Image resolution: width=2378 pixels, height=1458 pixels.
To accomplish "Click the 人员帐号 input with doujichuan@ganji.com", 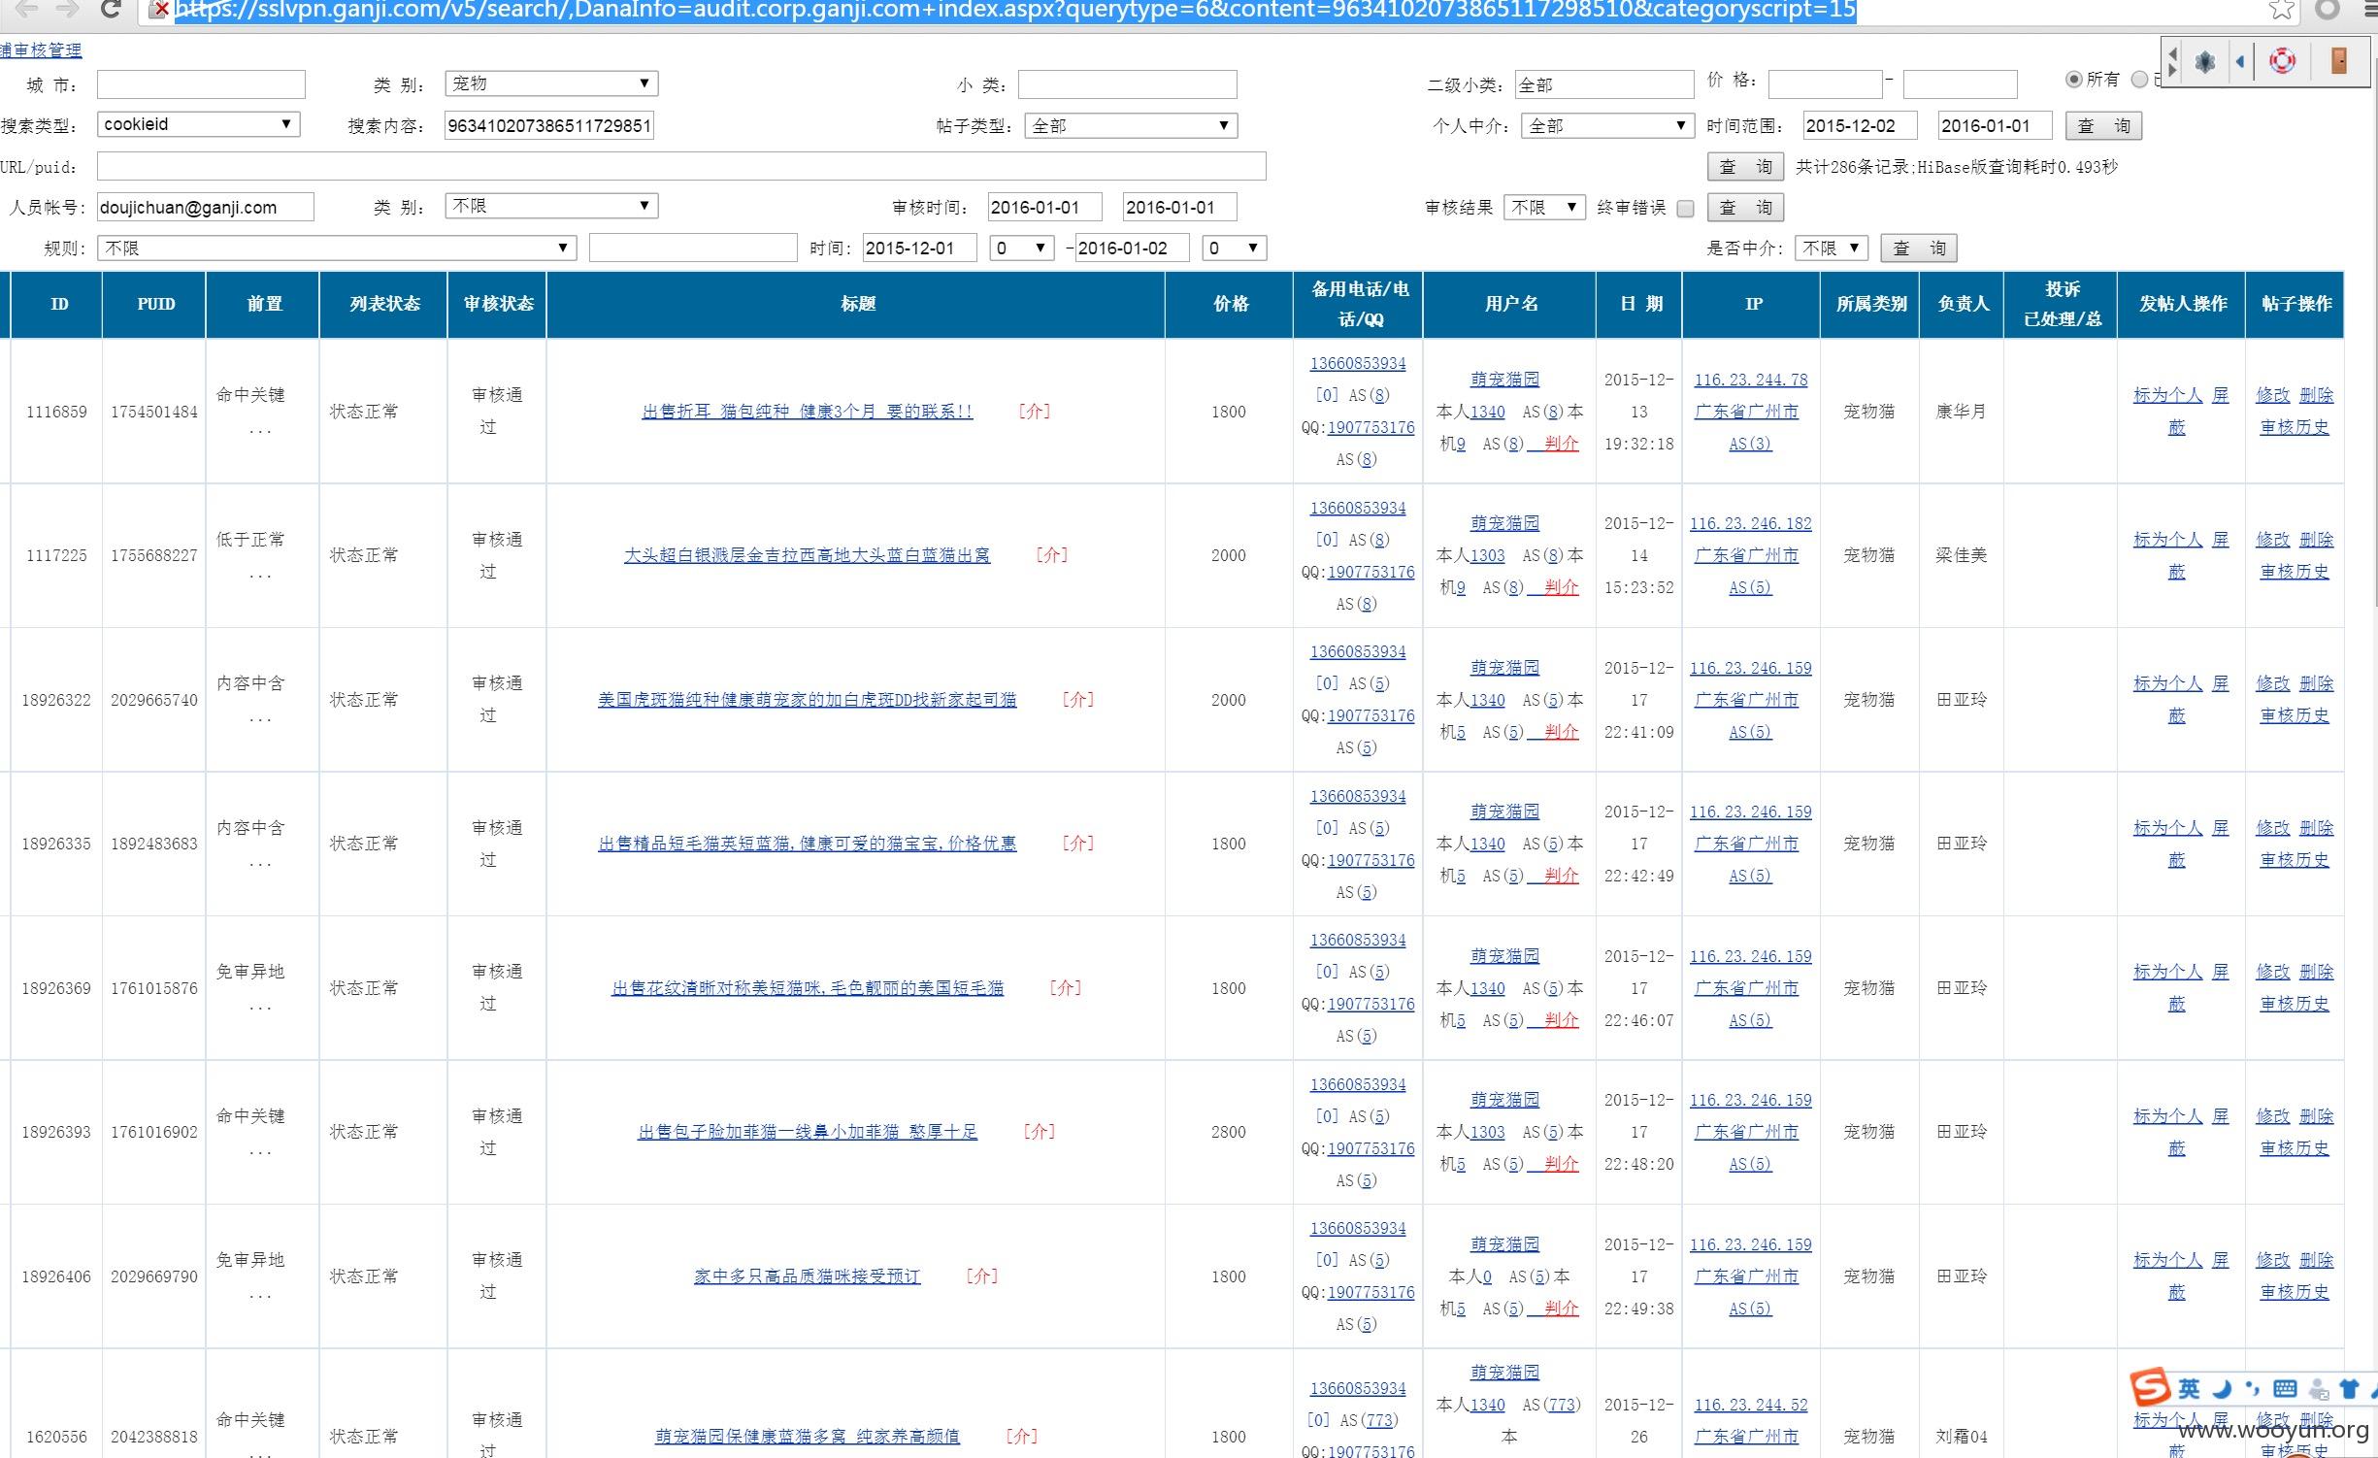I will pos(205,207).
